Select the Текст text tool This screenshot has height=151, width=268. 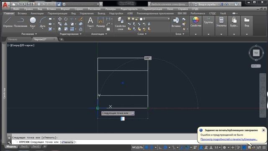(x=90, y=22)
